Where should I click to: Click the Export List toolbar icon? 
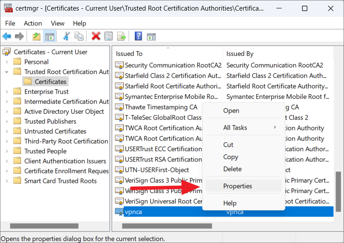pyautogui.click(x=121, y=36)
